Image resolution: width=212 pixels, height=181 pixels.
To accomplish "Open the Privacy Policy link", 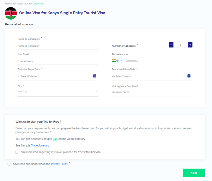I will coord(59,164).
